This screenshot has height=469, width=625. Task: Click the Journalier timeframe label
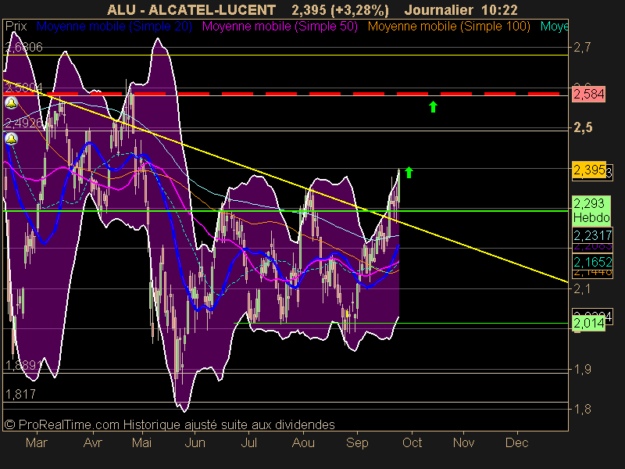click(439, 9)
